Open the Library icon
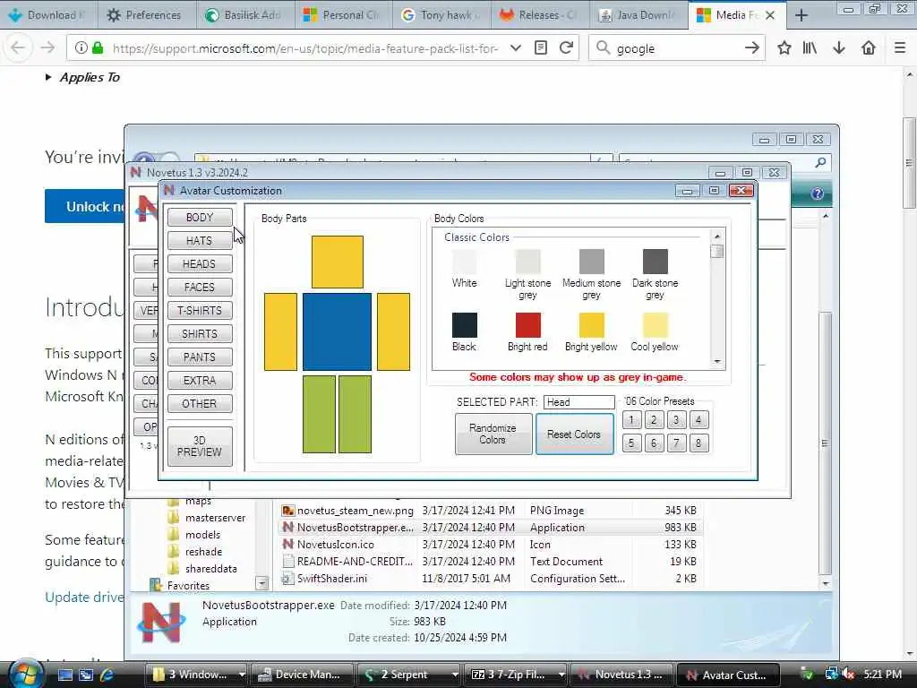This screenshot has height=688, width=917. [810, 48]
